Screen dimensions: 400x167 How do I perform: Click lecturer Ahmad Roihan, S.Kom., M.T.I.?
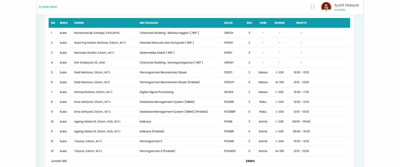tap(93, 92)
